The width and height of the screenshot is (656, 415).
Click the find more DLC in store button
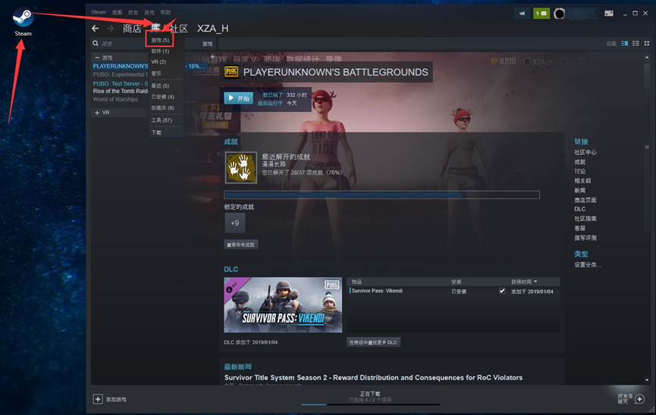(x=372, y=342)
